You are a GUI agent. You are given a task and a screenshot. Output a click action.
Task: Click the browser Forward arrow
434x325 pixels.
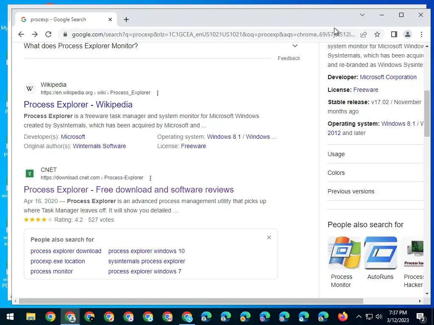[x=35, y=34]
